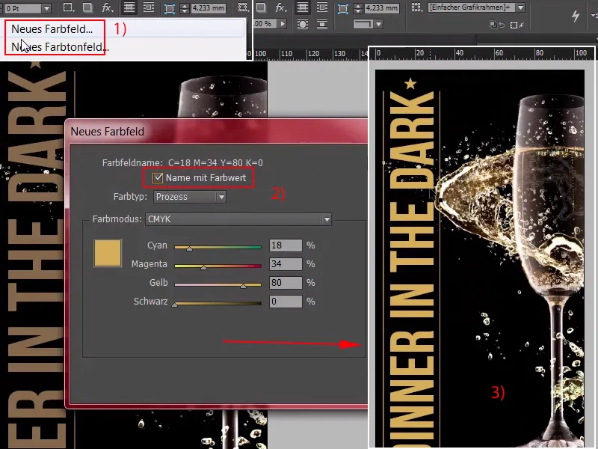The image size is (598, 449).
Task: Open the Einfacher Grafikrahmen object style dropdown
Action: coord(520,7)
